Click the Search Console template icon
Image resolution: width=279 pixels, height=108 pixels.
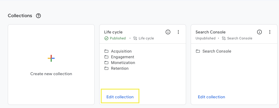(224, 38)
